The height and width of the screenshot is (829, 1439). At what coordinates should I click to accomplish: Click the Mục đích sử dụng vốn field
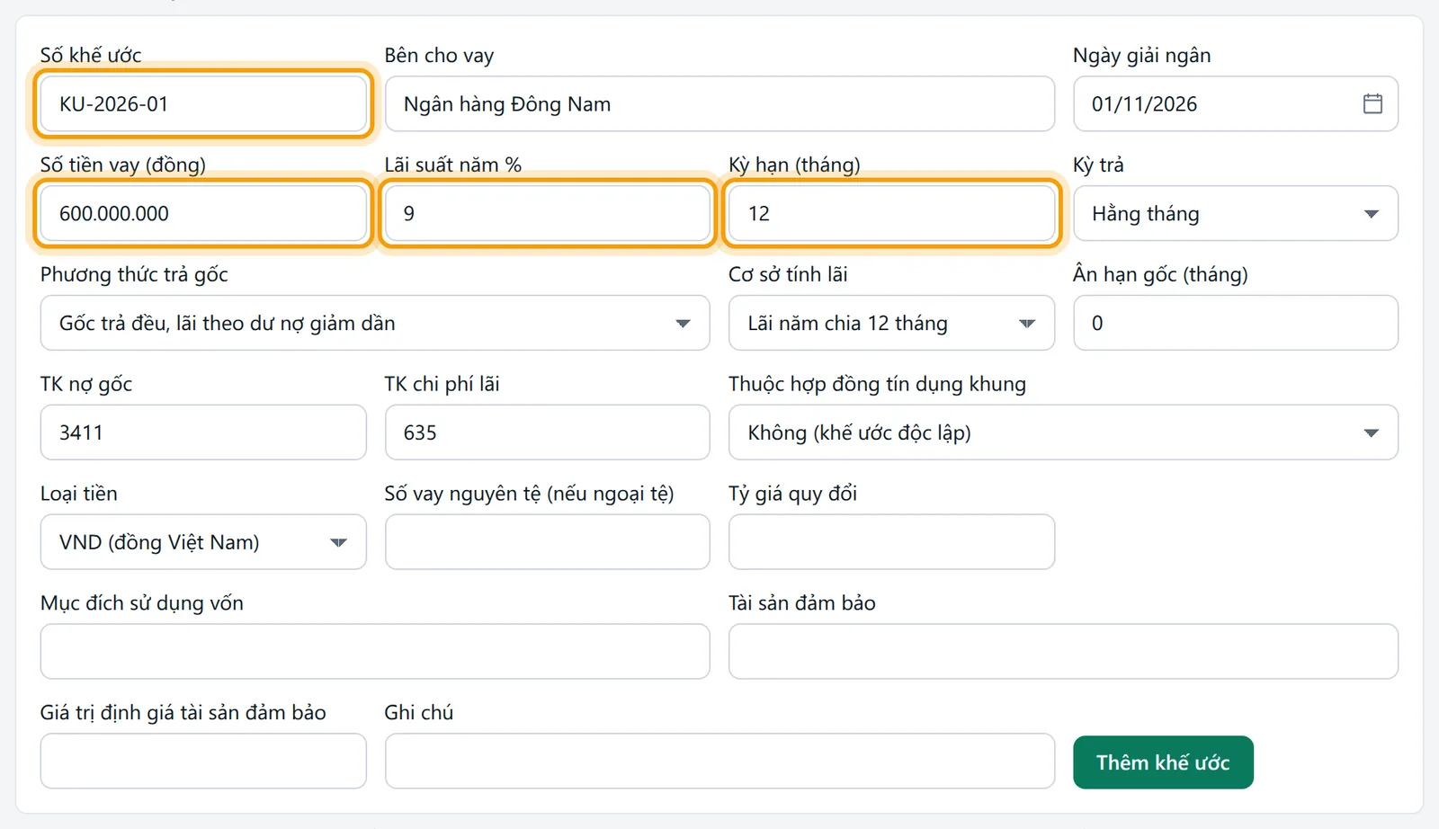point(375,652)
